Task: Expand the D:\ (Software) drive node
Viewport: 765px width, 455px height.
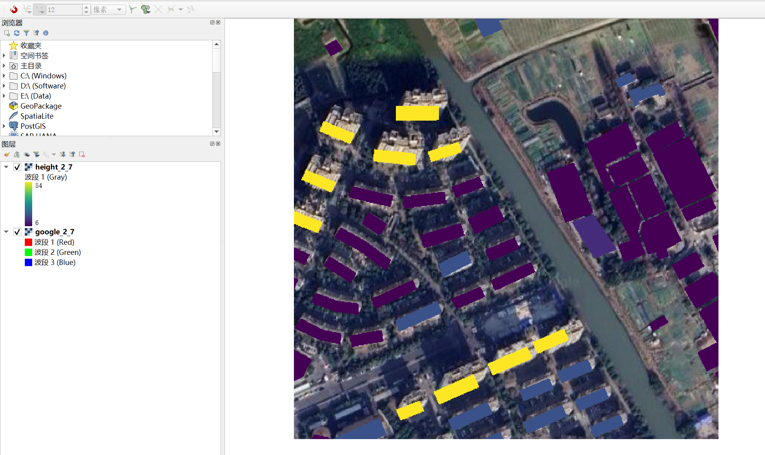Action: coord(4,86)
